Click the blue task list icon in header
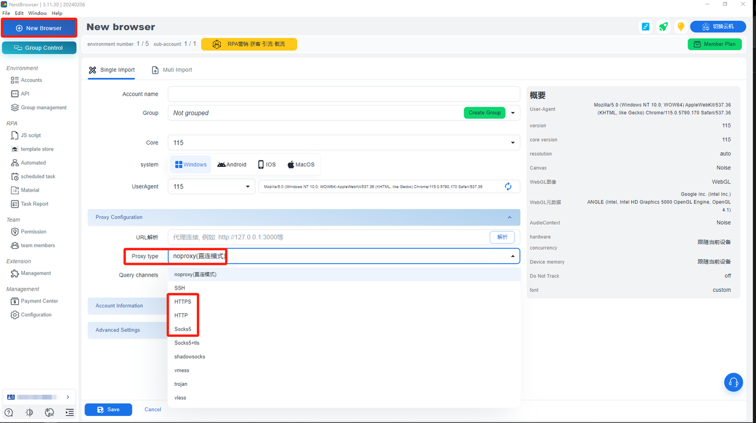 646,27
